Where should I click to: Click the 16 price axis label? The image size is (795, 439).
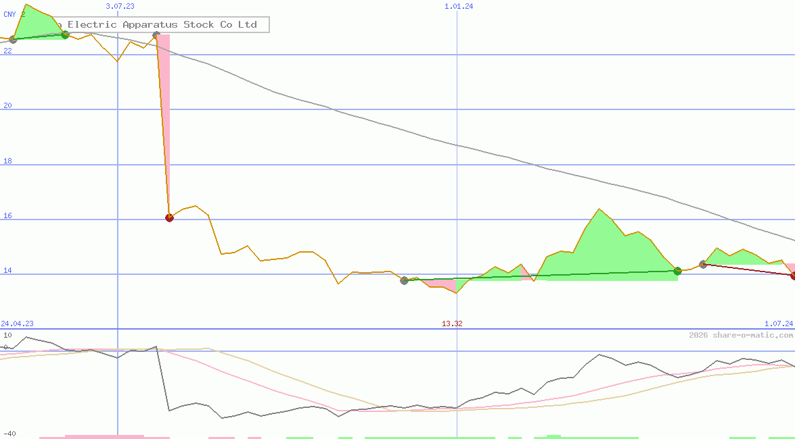7,217
